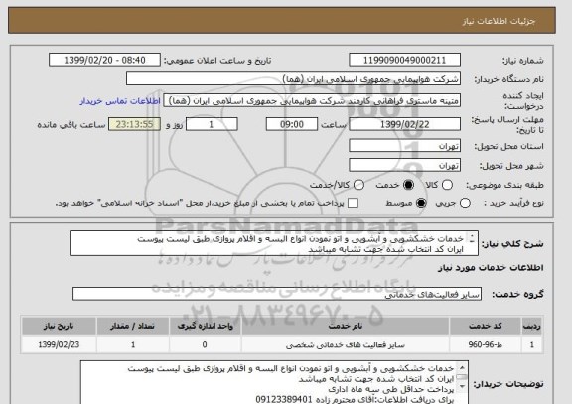Click the کد خدمت column header
Screen dimensions: 572x404
[486, 326]
